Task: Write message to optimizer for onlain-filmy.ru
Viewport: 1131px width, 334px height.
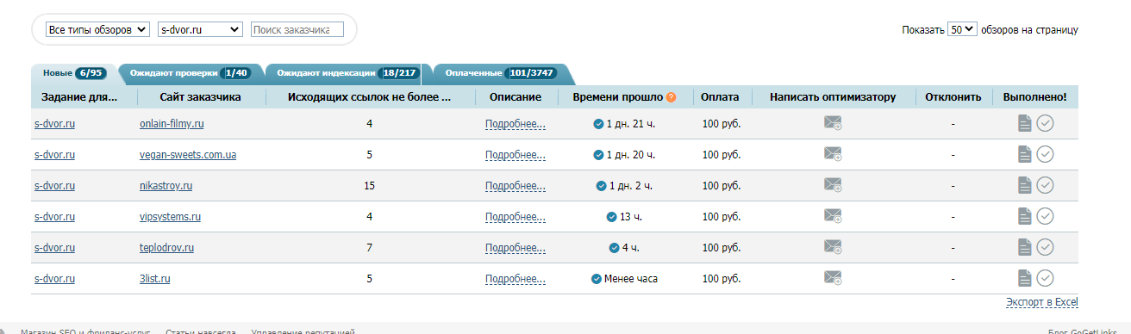Action: pyautogui.click(x=833, y=123)
